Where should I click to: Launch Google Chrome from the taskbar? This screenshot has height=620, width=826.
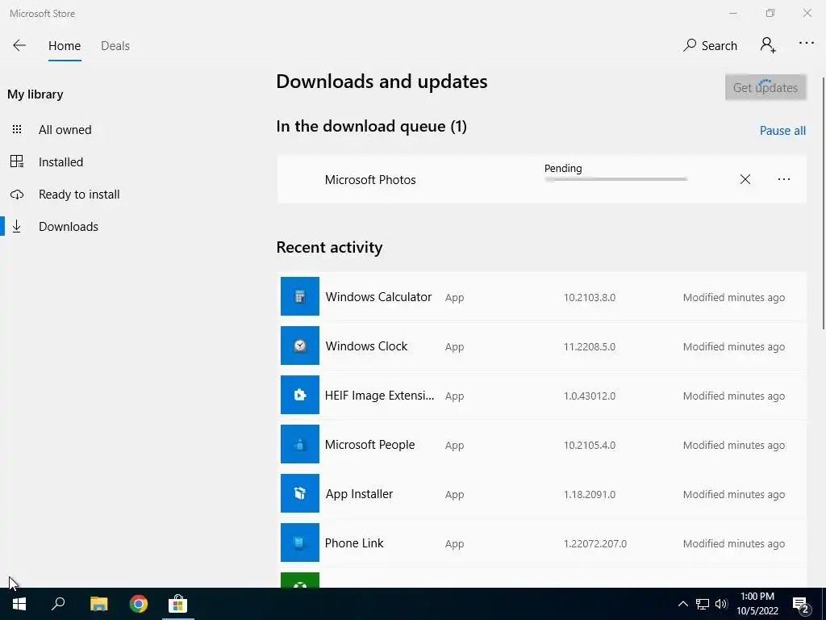coord(139,604)
